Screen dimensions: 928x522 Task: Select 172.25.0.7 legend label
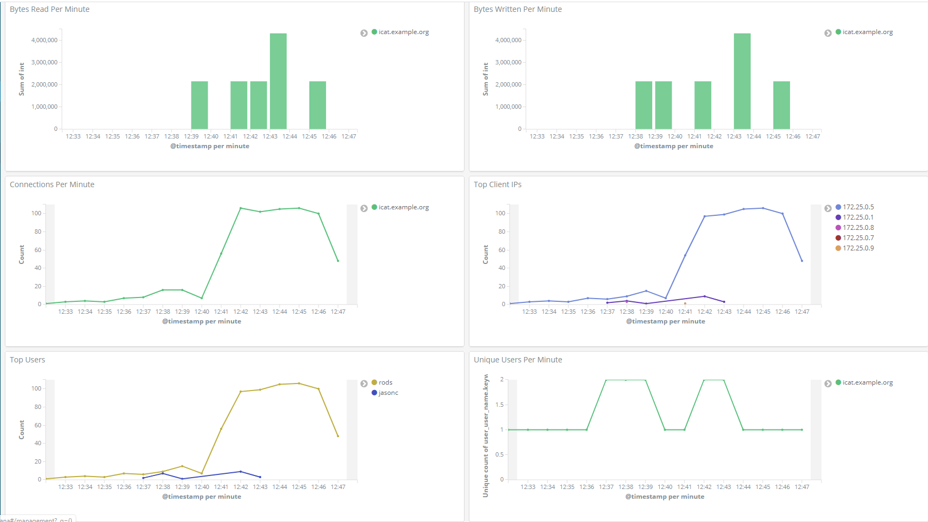858,238
